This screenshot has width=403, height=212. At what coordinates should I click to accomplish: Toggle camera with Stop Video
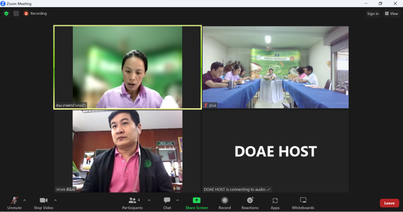tap(43, 203)
